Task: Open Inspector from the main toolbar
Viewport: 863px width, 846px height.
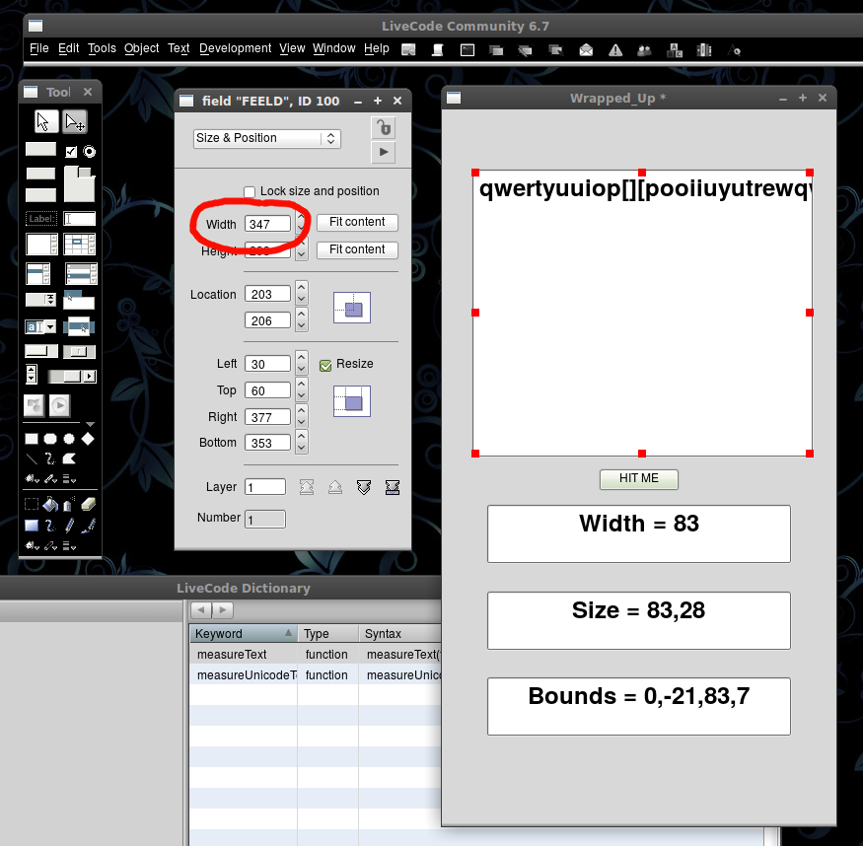Action: point(408,50)
